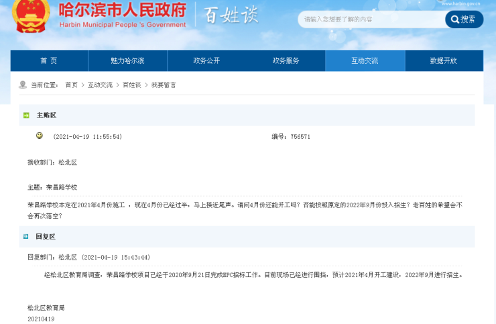Click 百姓谈 in the breadcrumb
The width and height of the screenshot is (496, 324).
[131, 85]
